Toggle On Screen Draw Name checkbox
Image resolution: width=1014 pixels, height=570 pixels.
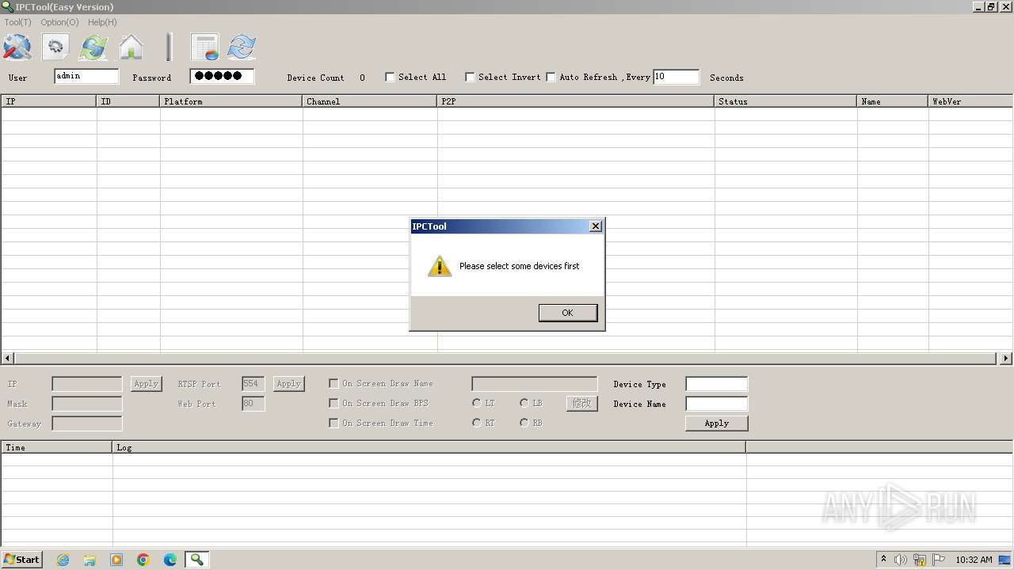pyautogui.click(x=334, y=383)
